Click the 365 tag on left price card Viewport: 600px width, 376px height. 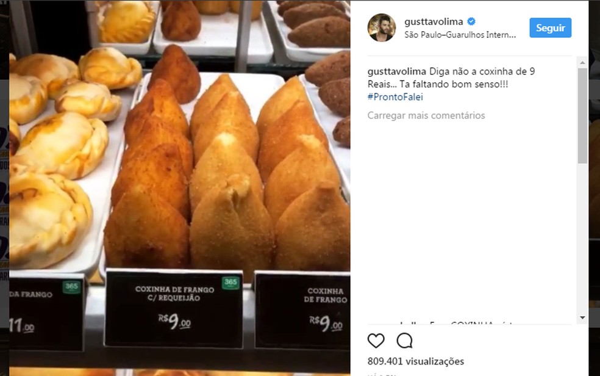71,287
